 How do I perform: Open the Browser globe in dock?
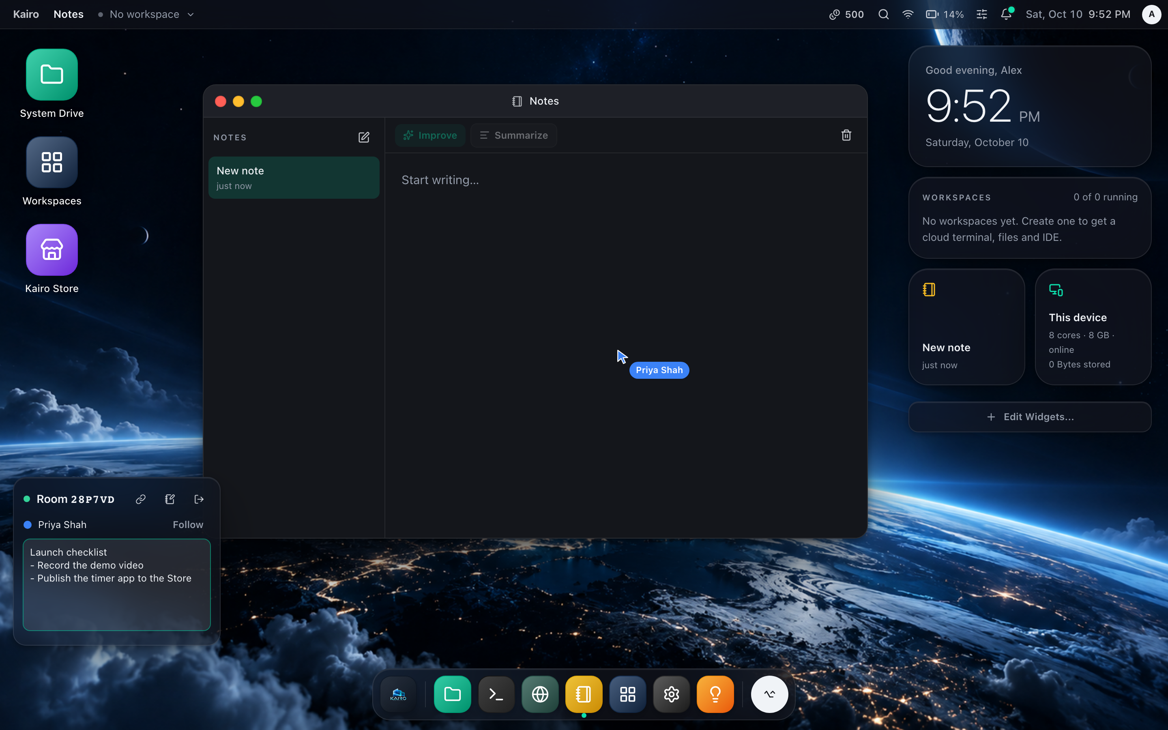point(540,694)
